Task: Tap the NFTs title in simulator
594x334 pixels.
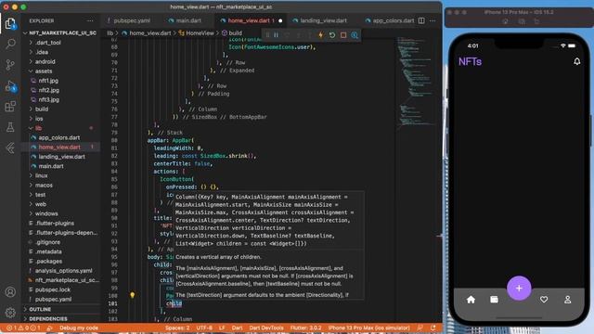Action: [x=470, y=61]
